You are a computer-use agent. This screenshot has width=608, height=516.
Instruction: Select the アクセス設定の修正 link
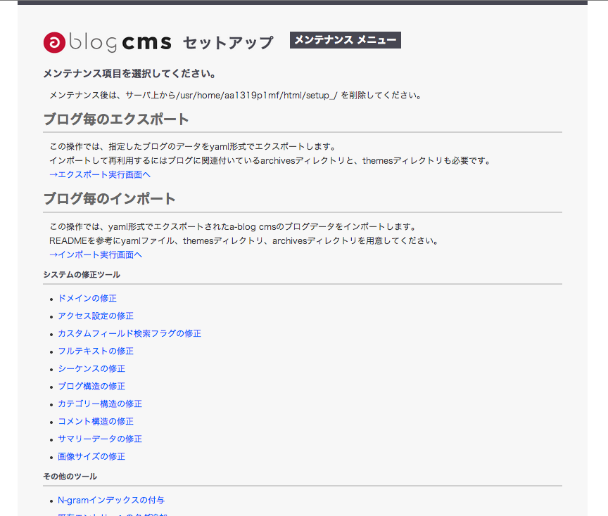tap(96, 316)
